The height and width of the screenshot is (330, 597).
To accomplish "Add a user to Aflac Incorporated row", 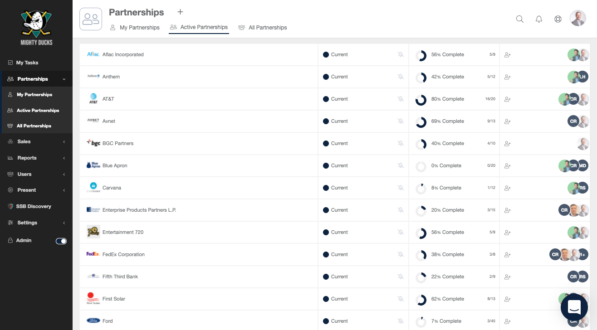I will tap(508, 54).
